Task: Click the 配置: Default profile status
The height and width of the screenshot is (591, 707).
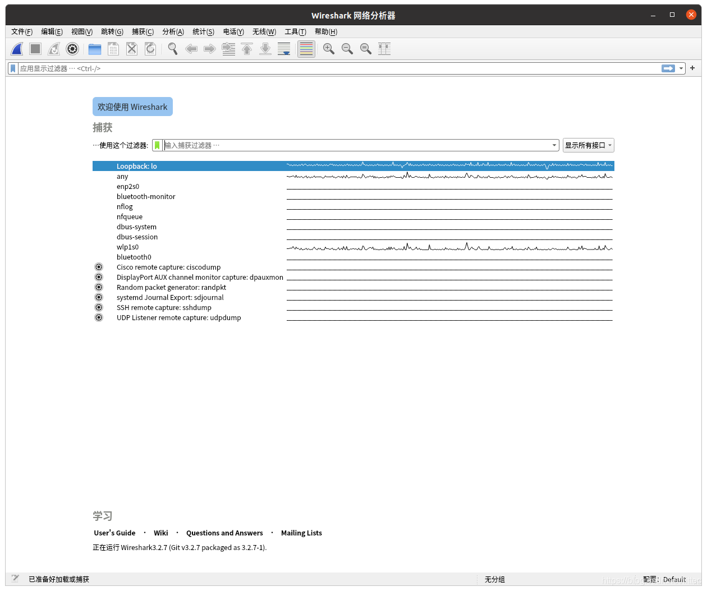Action: coord(664,579)
